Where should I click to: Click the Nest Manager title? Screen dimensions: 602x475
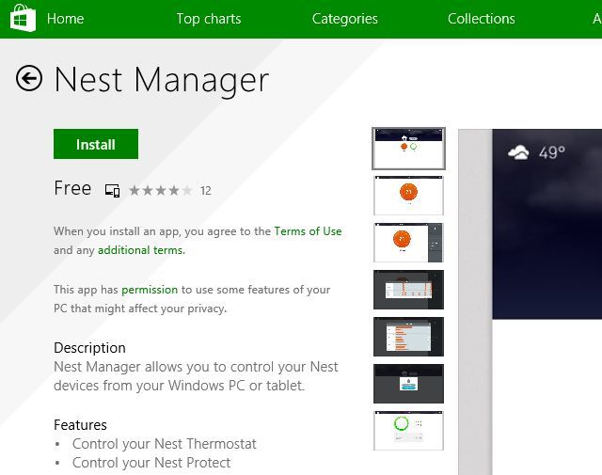(162, 80)
